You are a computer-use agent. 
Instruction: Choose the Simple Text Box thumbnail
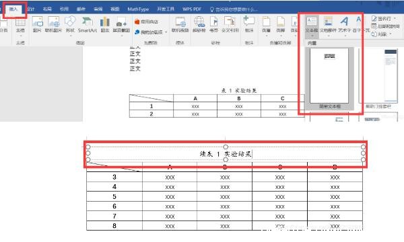[329, 79]
